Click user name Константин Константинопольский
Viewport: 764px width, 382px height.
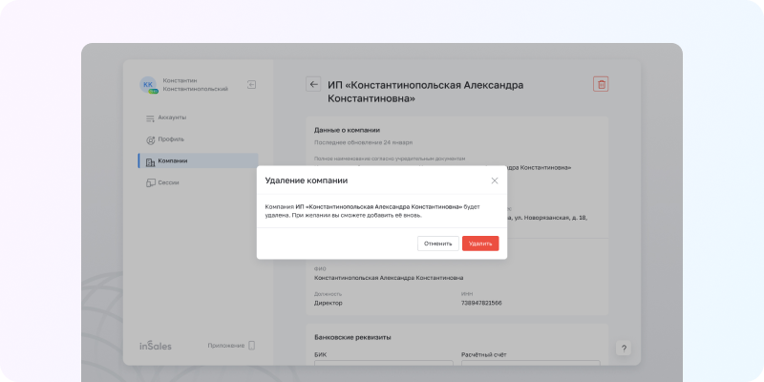click(196, 85)
